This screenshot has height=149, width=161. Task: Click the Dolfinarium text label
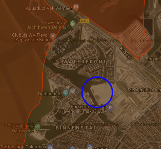pos(50,94)
